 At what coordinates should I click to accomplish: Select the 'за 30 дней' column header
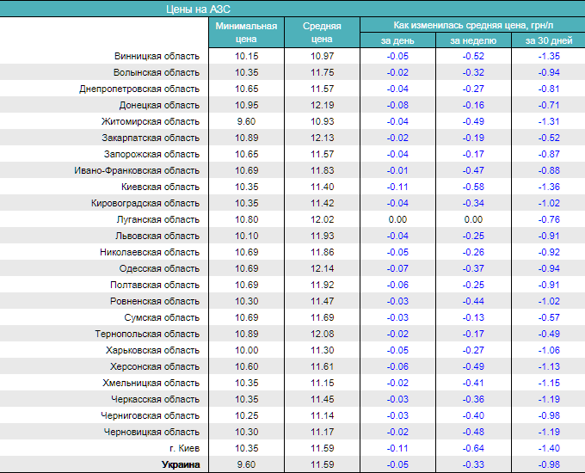[548, 40]
